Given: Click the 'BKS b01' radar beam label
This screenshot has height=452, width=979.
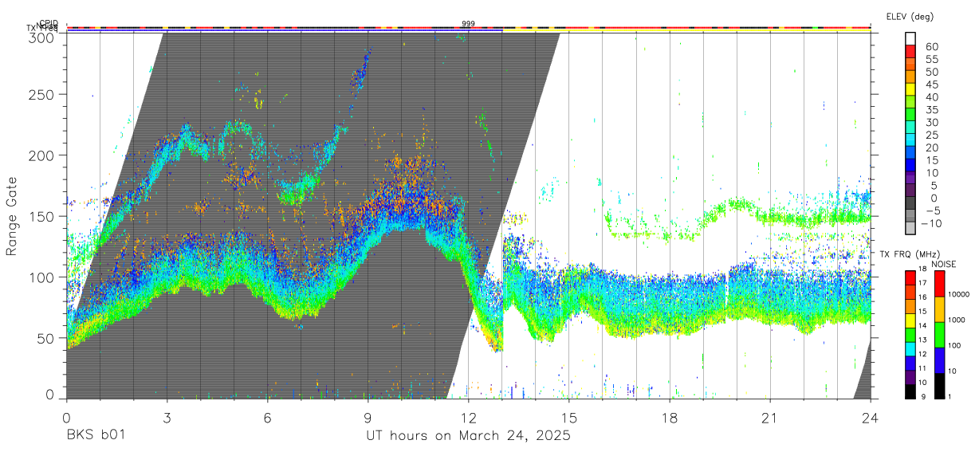Looking at the screenshot, I should click(x=96, y=436).
